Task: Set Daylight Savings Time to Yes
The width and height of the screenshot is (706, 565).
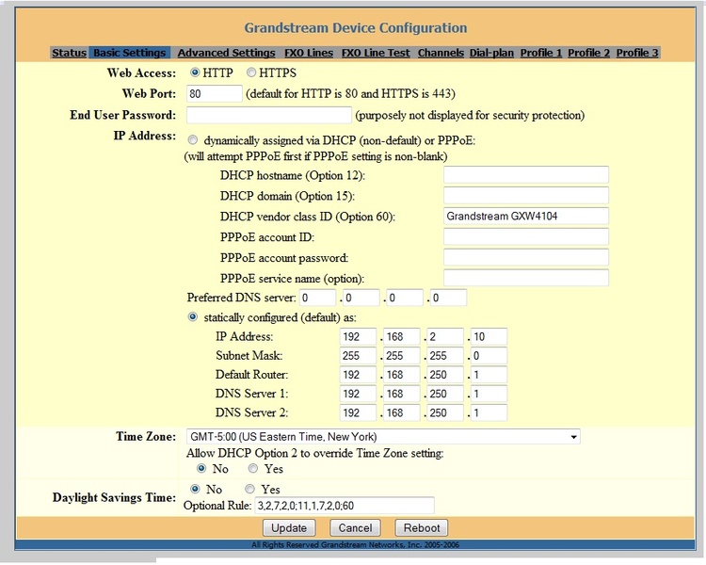Action: pyautogui.click(x=249, y=489)
